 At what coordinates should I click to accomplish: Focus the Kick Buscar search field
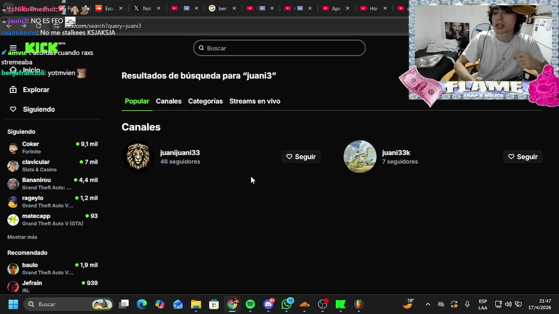click(x=279, y=48)
